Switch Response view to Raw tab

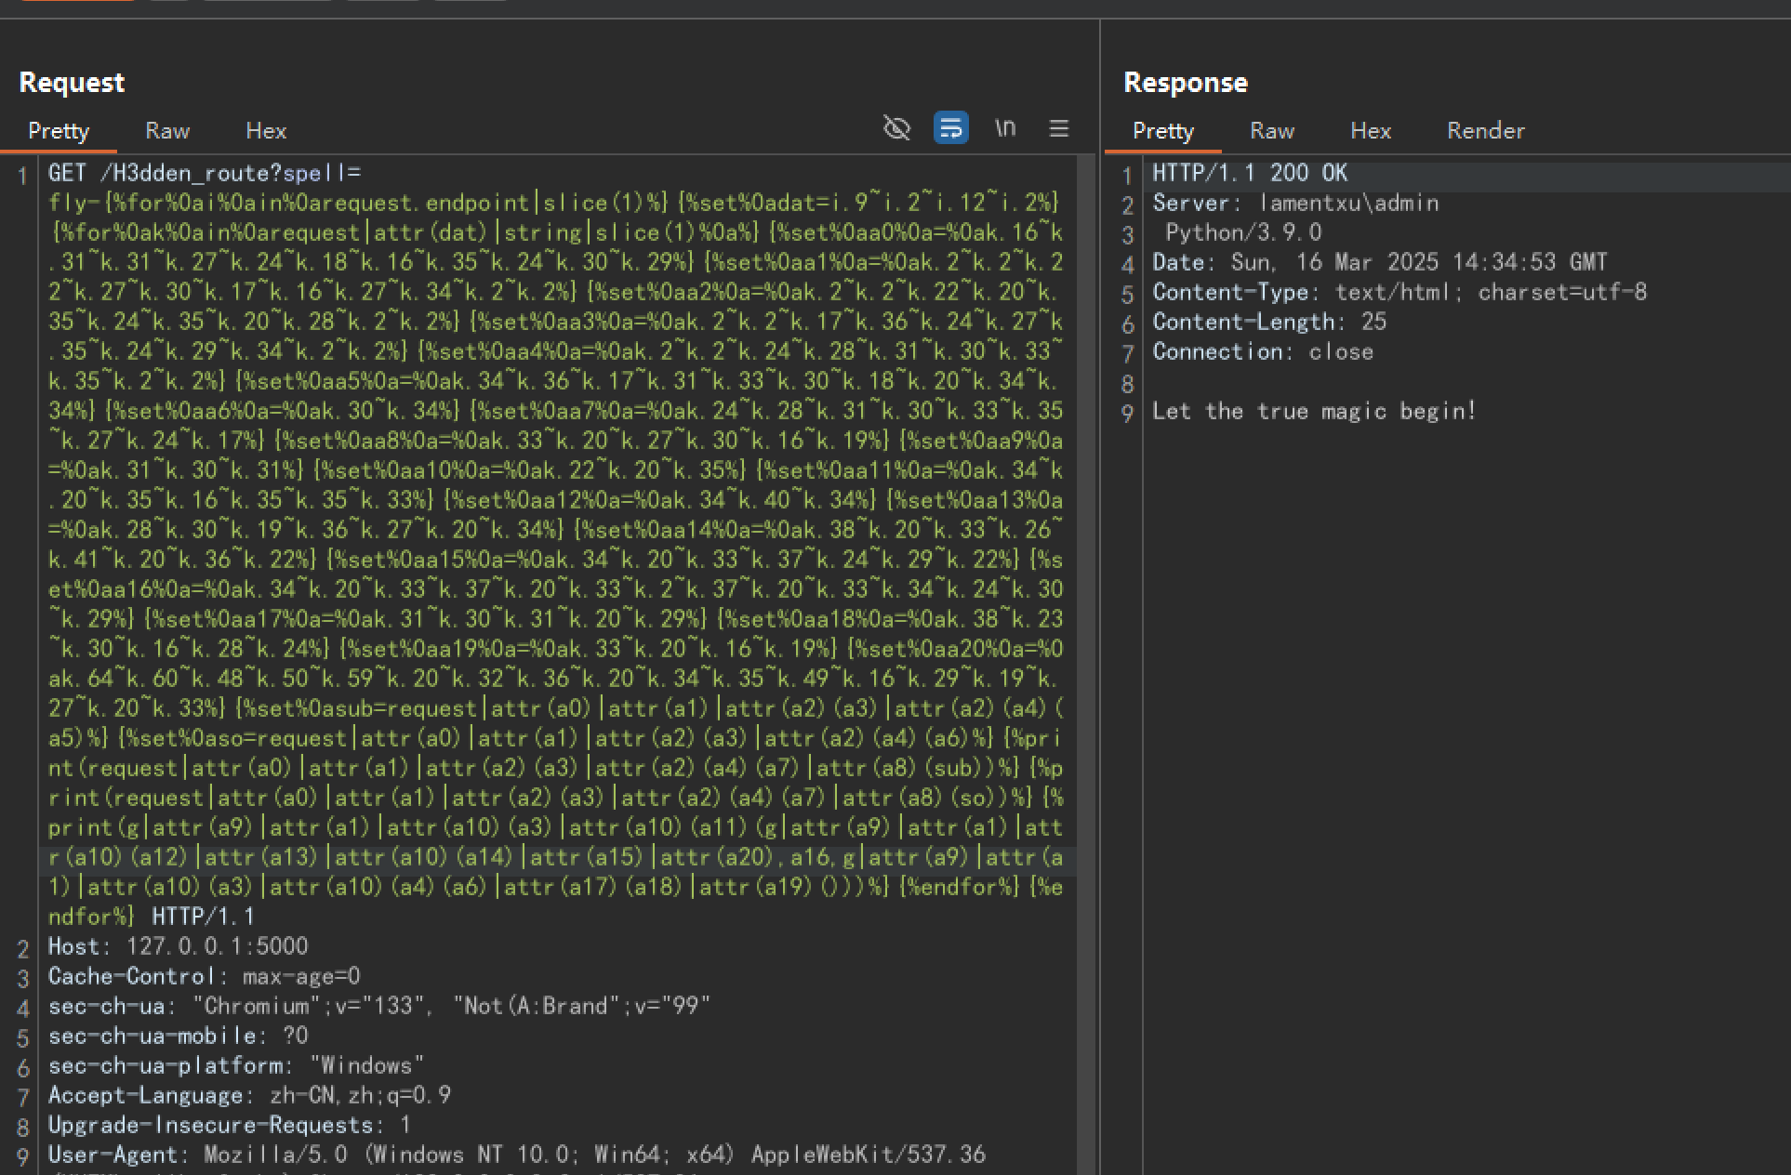point(1272,131)
